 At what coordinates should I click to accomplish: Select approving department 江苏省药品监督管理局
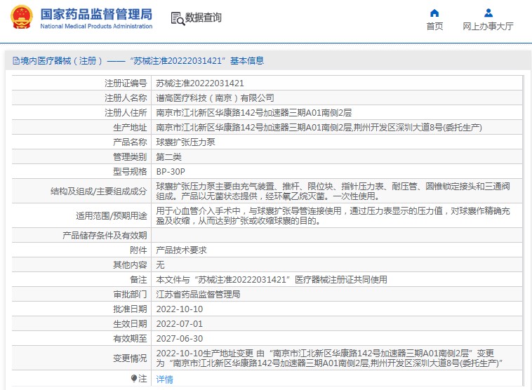point(198,295)
